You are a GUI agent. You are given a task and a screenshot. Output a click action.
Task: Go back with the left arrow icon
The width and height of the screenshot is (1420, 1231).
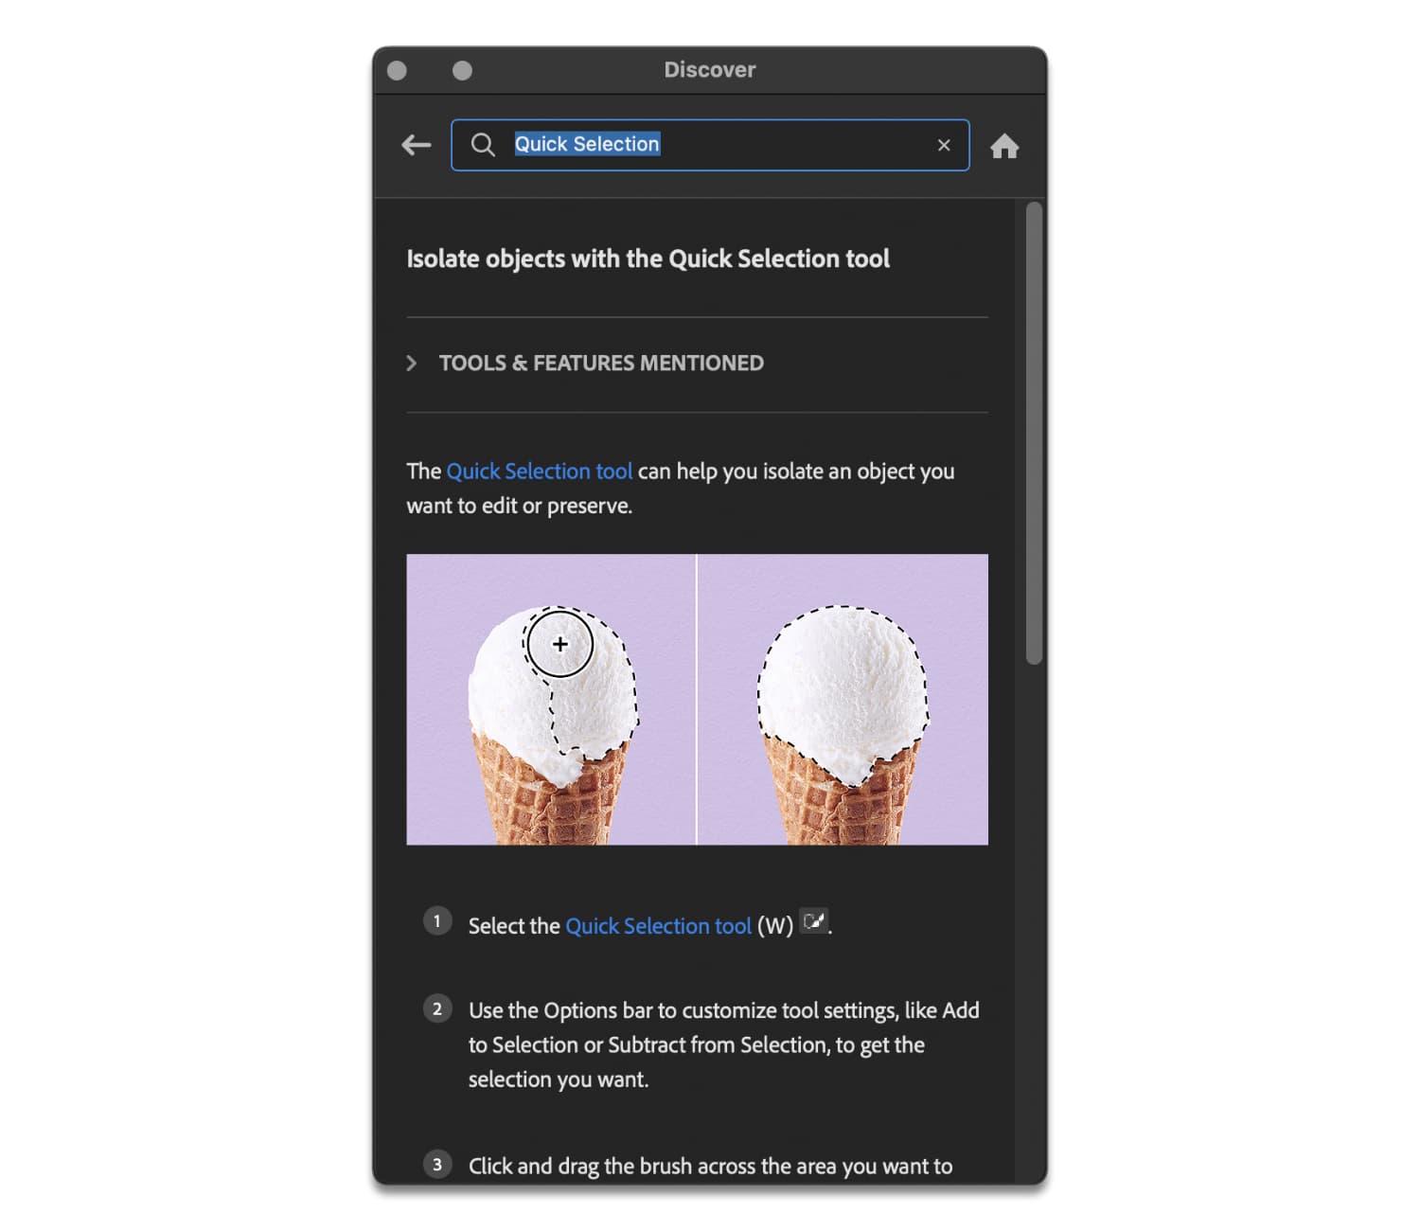click(416, 145)
